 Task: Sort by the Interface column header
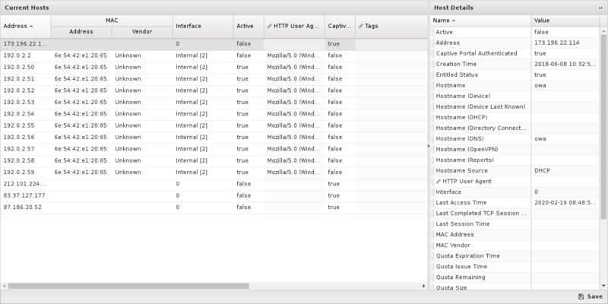pyautogui.click(x=202, y=26)
